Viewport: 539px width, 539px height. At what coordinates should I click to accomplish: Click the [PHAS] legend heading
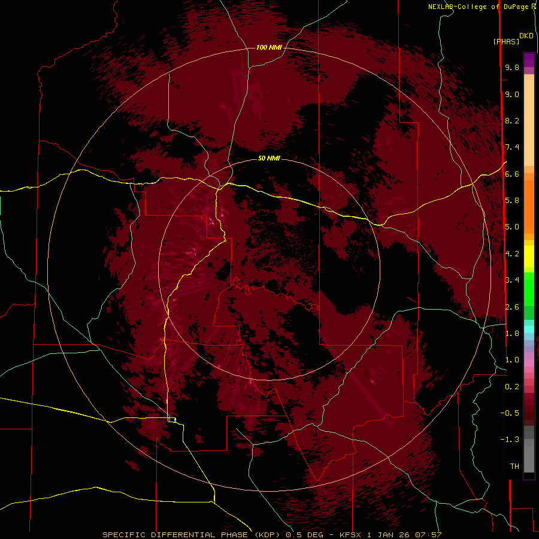(x=506, y=41)
